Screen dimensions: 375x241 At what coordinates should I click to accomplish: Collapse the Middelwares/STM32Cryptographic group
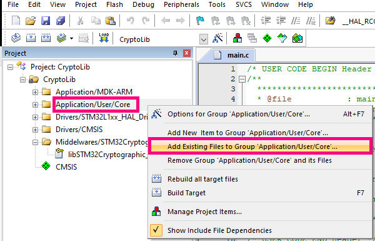[35, 142]
